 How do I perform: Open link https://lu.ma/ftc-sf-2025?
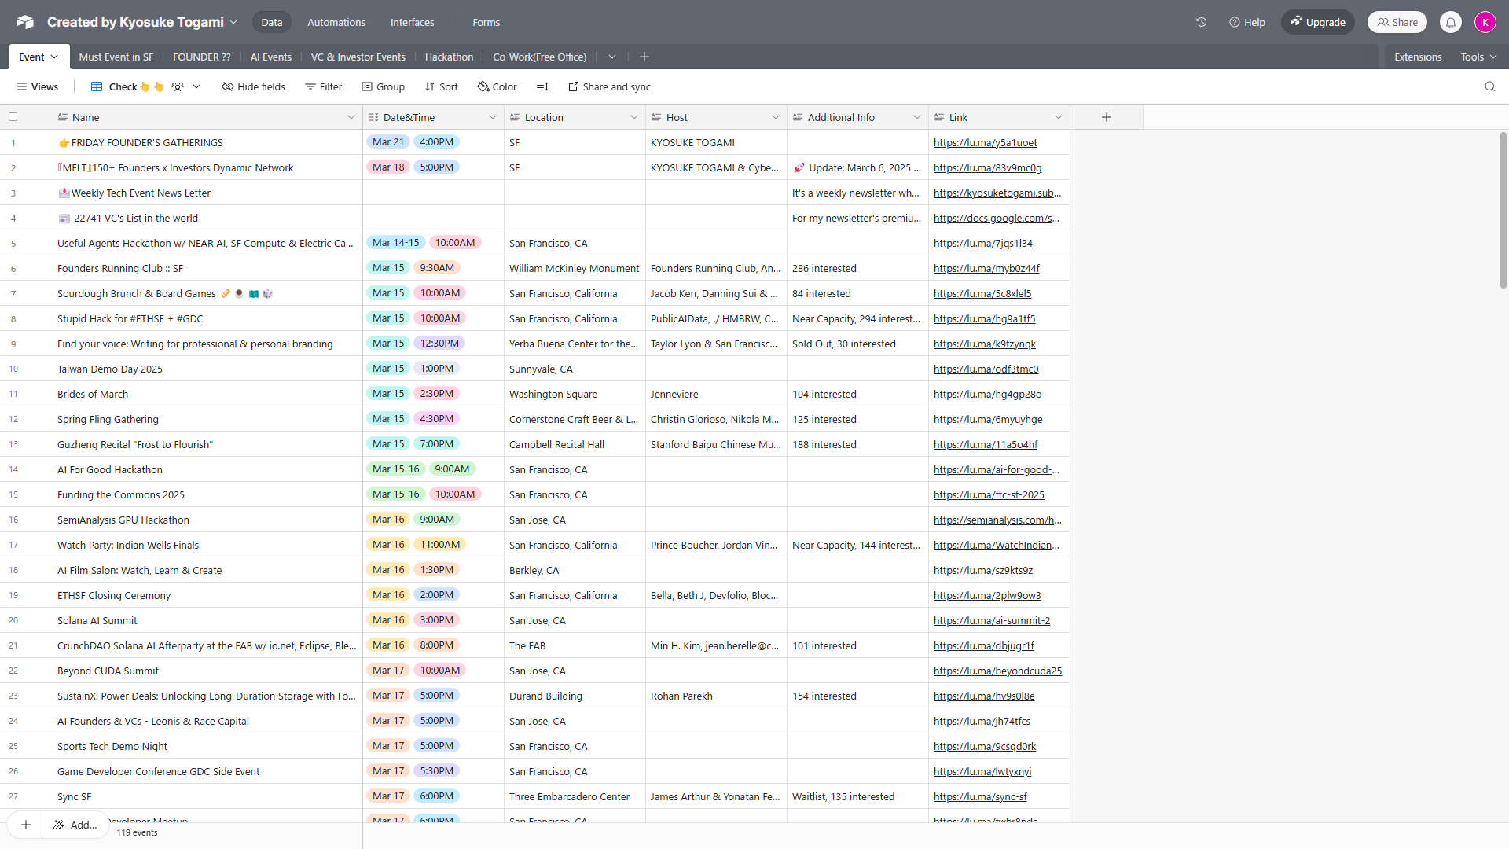click(x=989, y=494)
